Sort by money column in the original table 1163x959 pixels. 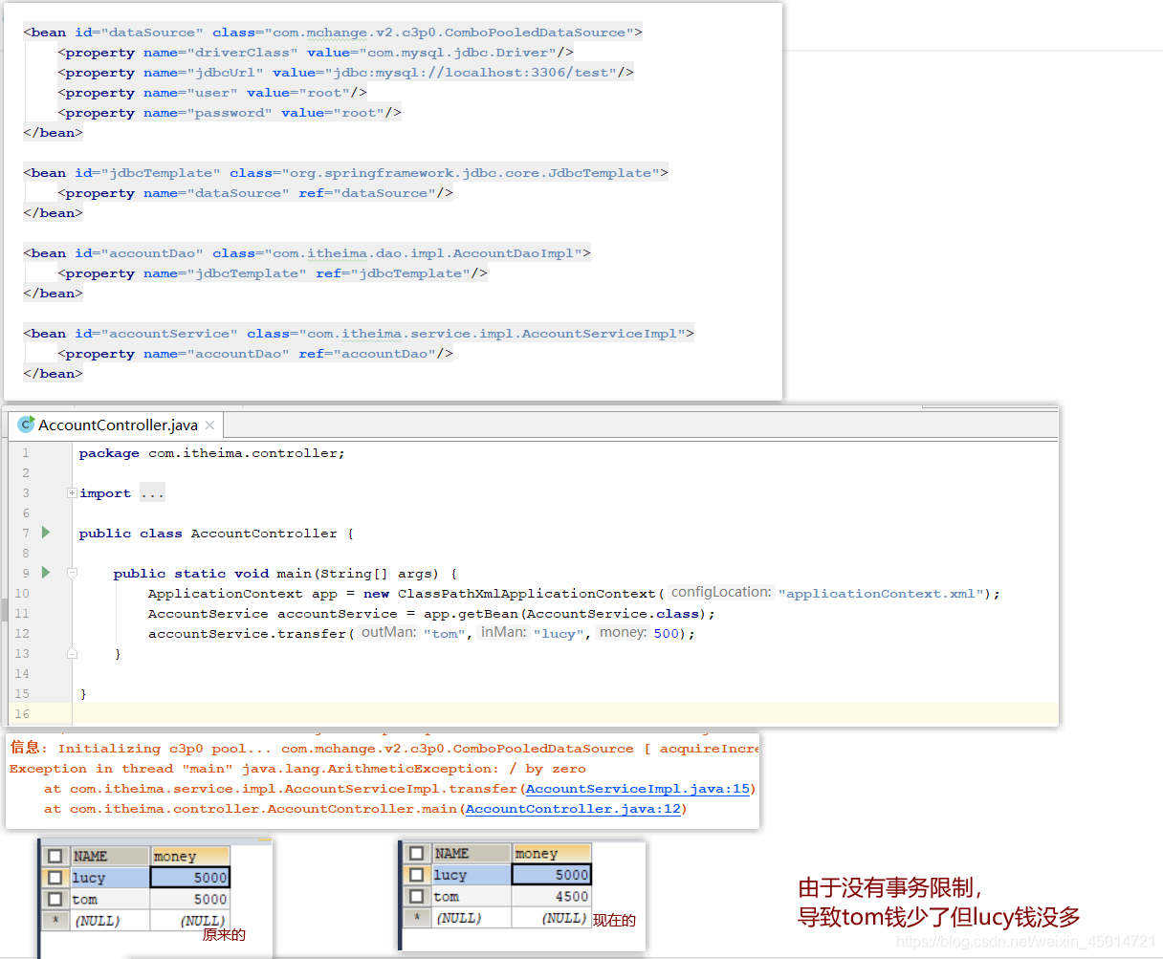tap(189, 856)
